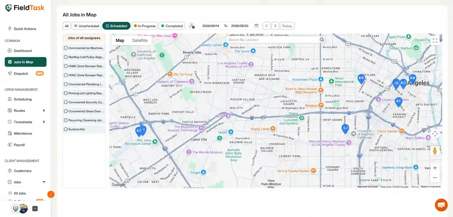Zoom out on the map
The width and height of the screenshot is (453, 217).
tap(435, 178)
